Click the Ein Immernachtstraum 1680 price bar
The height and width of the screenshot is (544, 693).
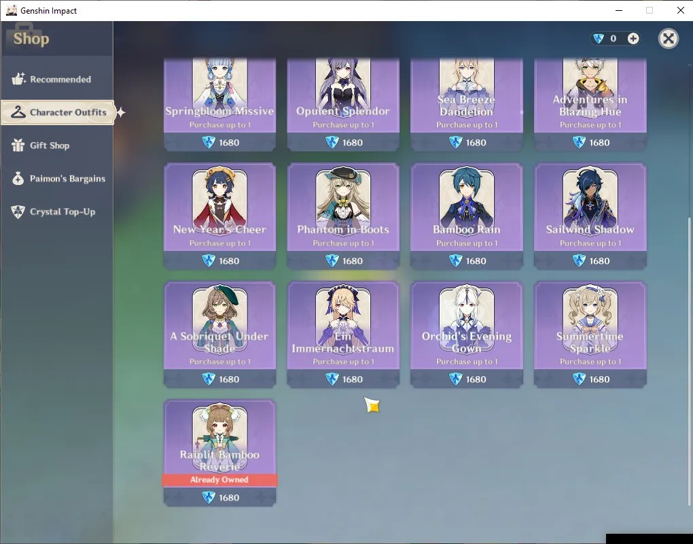tap(343, 379)
